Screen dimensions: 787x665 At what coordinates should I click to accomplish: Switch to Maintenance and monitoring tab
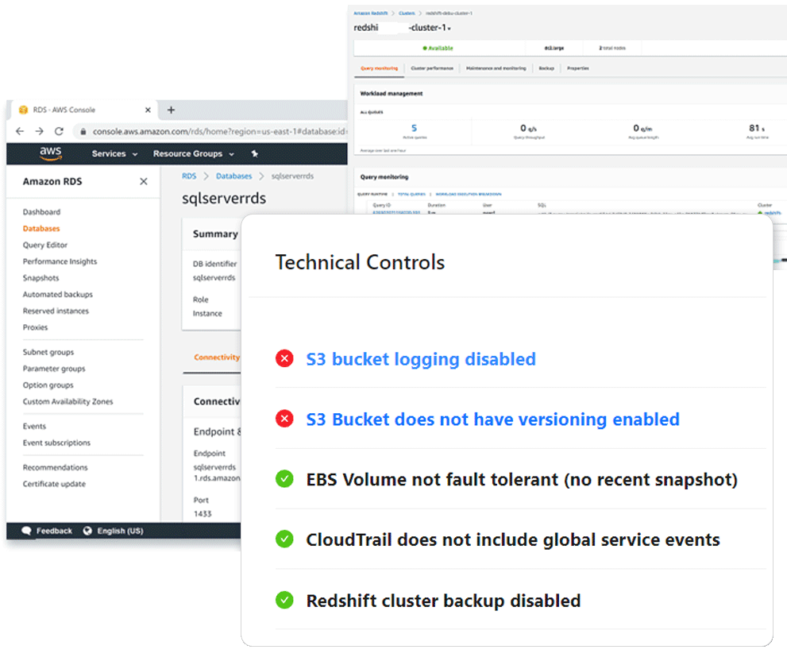[496, 68]
